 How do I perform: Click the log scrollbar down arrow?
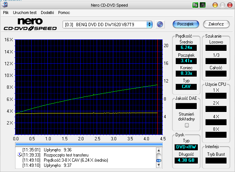click(x=159, y=165)
